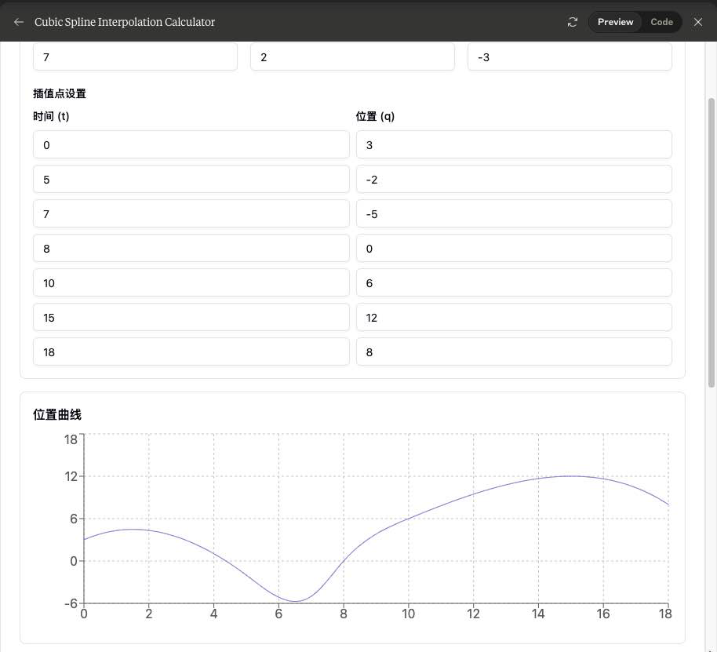This screenshot has width=717, height=652.
Task: Click the position field showing 12
Action: [x=514, y=317]
